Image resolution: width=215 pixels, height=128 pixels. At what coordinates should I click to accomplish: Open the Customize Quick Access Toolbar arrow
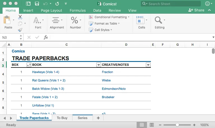click(66, 4)
